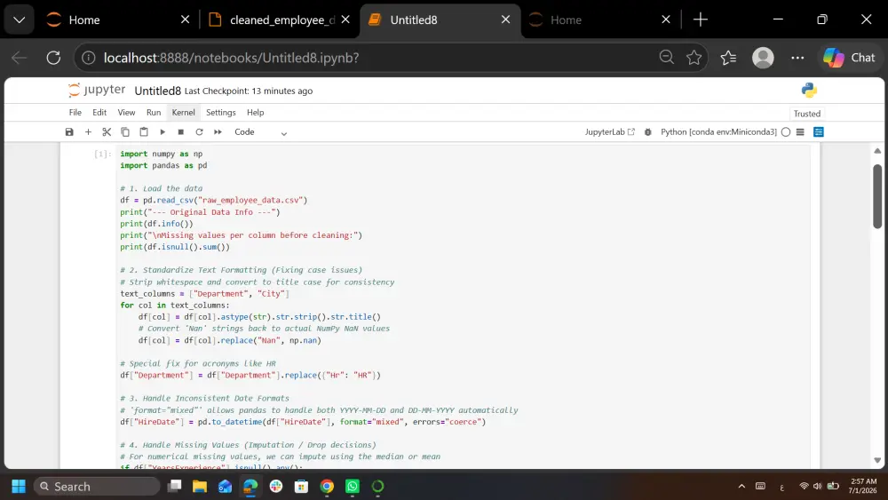Toggle the blue notebook panel icon at the toolbar's right end
The image size is (888, 500).
pos(819,132)
